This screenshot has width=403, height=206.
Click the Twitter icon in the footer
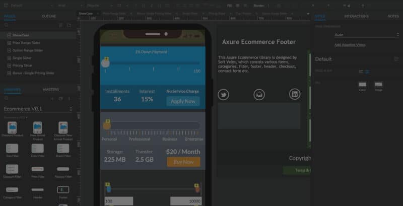(x=223, y=94)
